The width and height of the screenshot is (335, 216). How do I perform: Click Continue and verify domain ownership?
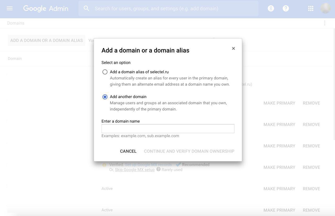[x=189, y=151]
